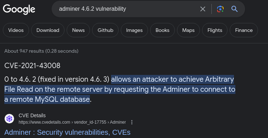Image resolution: width=268 pixels, height=138 pixels.
Task: Select the Videos filter chip
Action: click(x=16, y=30)
